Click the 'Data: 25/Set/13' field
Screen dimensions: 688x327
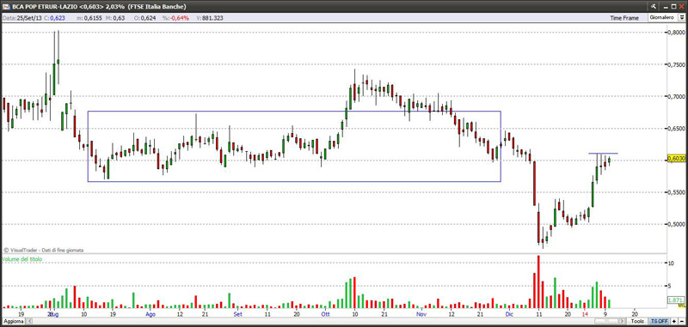(x=22, y=18)
